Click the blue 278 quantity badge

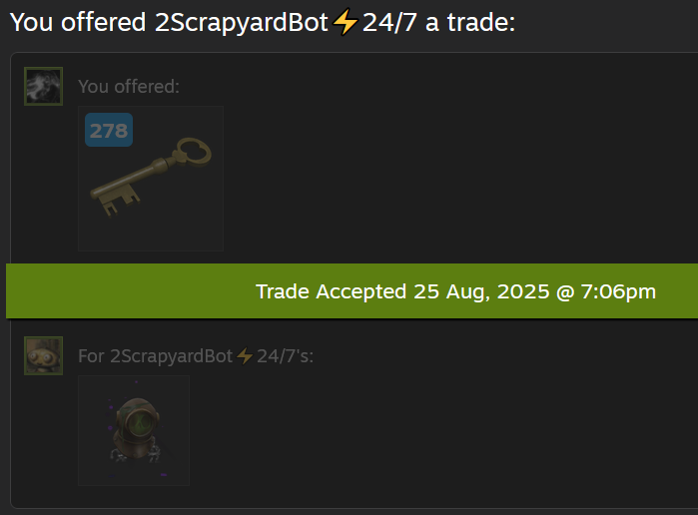coord(109,130)
